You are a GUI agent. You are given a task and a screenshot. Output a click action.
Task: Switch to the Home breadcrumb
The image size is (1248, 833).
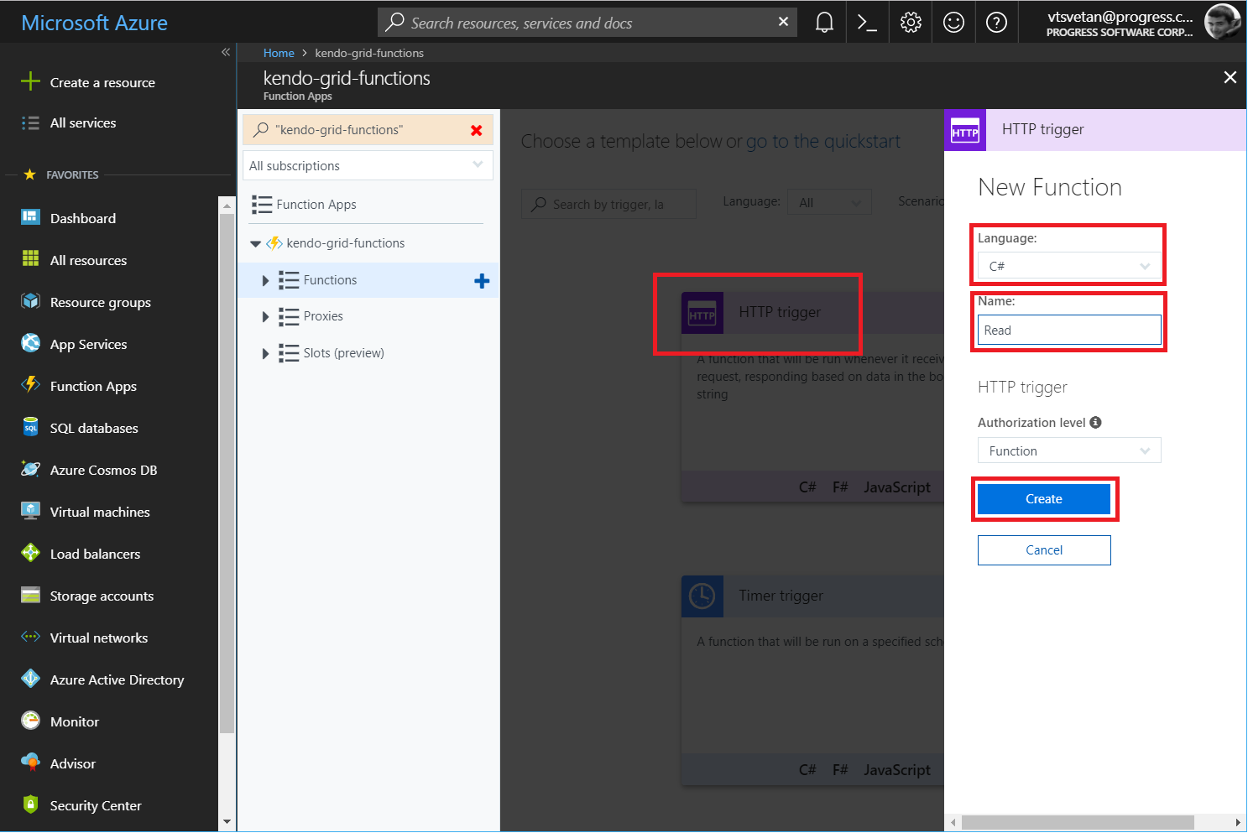pos(279,52)
